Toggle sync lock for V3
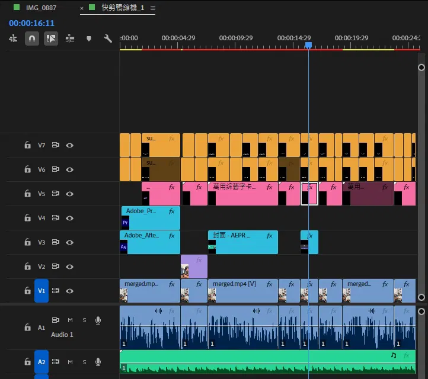 coord(56,242)
